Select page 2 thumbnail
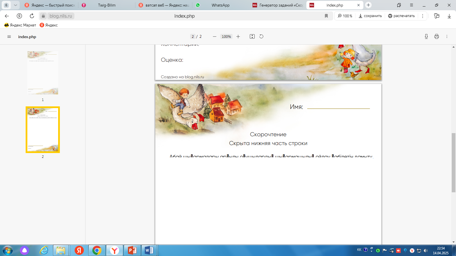This screenshot has width=456, height=256. click(43, 130)
